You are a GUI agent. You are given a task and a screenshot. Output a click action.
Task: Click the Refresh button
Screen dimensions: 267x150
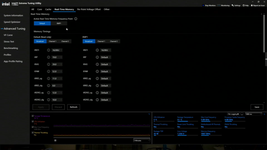pos(74,107)
